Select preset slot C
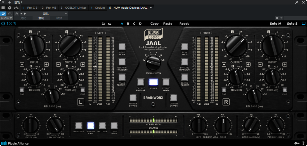 [x=134, y=24]
